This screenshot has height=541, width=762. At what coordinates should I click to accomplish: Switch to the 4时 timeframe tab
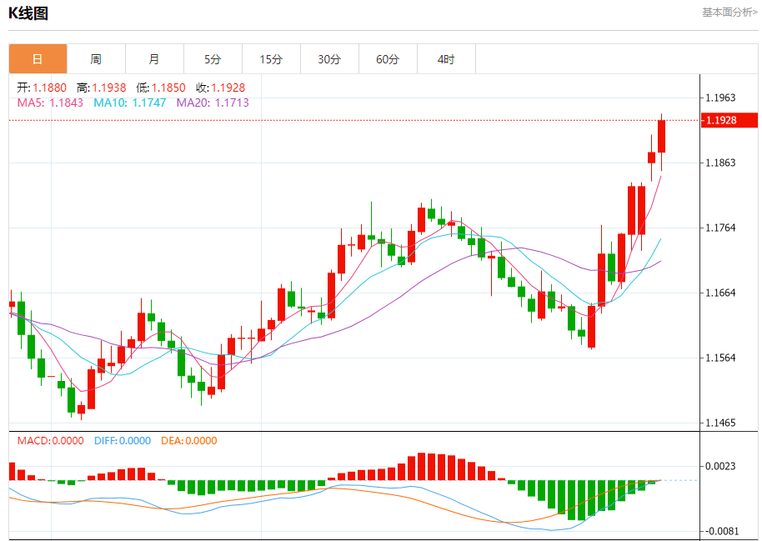pyautogui.click(x=446, y=59)
